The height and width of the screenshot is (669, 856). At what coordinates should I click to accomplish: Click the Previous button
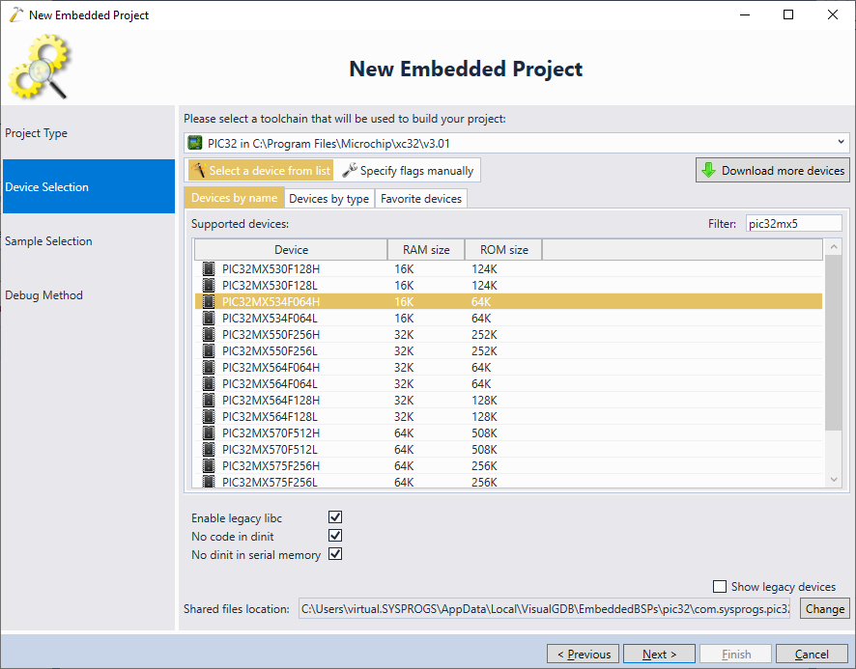[583, 654]
